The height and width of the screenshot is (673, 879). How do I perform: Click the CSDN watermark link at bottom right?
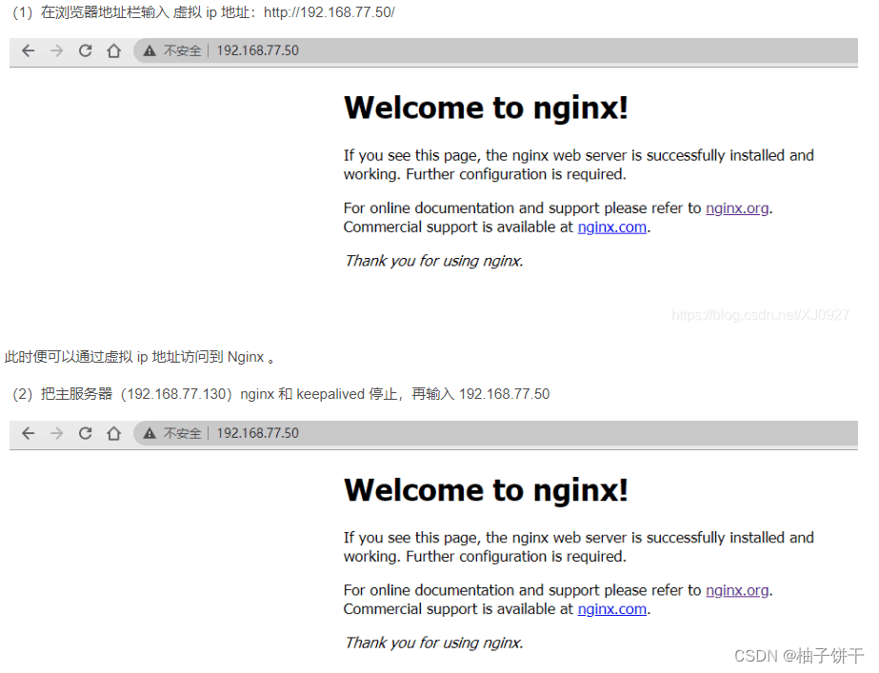(x=798, y=656)
